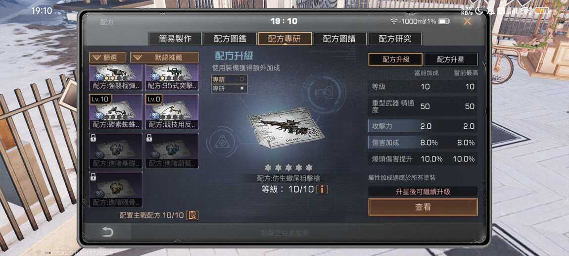
Task: Toggle the 專研 checkbox
Action: 241,88
